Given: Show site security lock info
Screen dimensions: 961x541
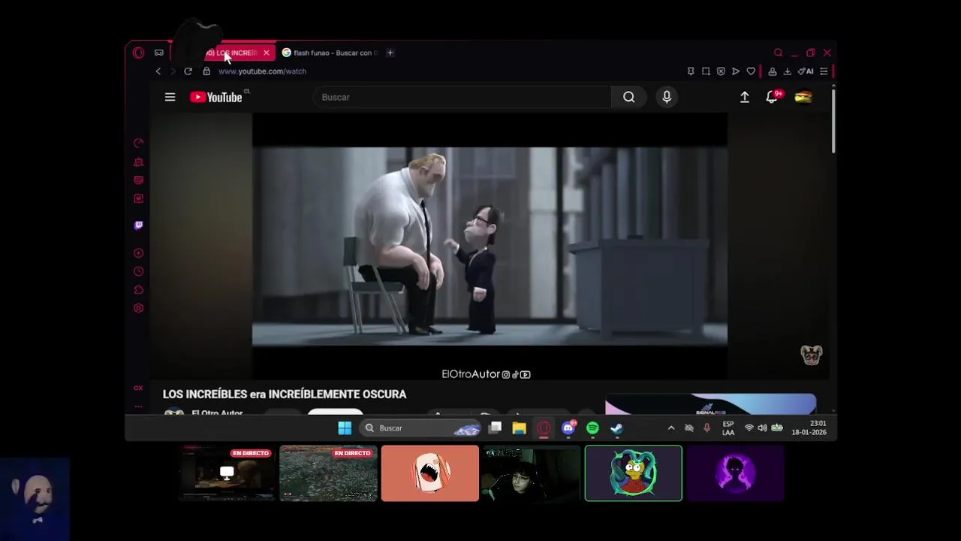Looking at the screenshot, I should [x=206, y=71].
